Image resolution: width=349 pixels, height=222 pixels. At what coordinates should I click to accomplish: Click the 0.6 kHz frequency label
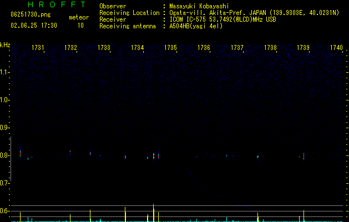(4, 211)
